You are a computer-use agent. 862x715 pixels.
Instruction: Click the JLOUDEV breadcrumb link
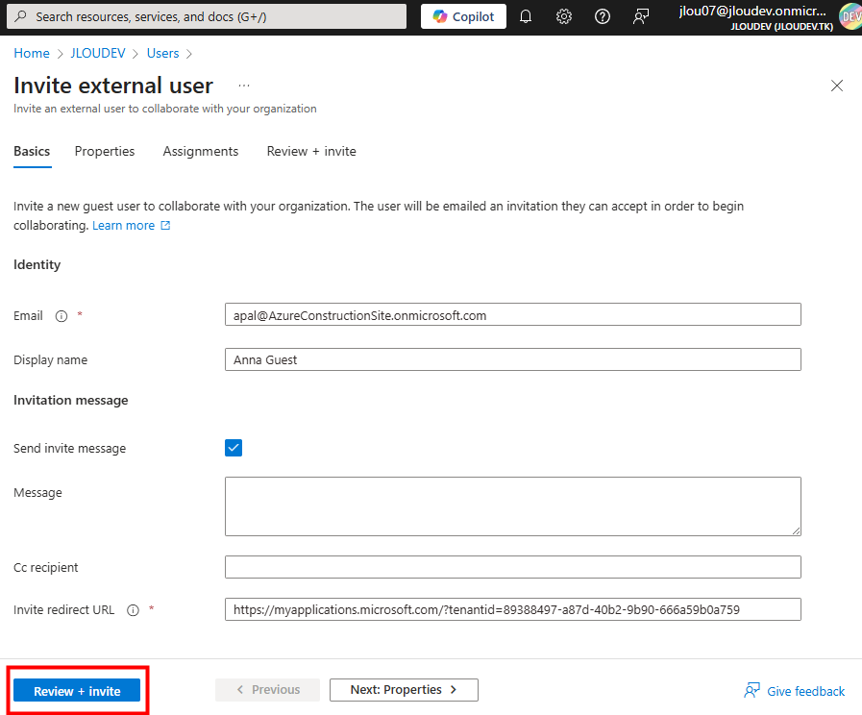click(98, 54)
